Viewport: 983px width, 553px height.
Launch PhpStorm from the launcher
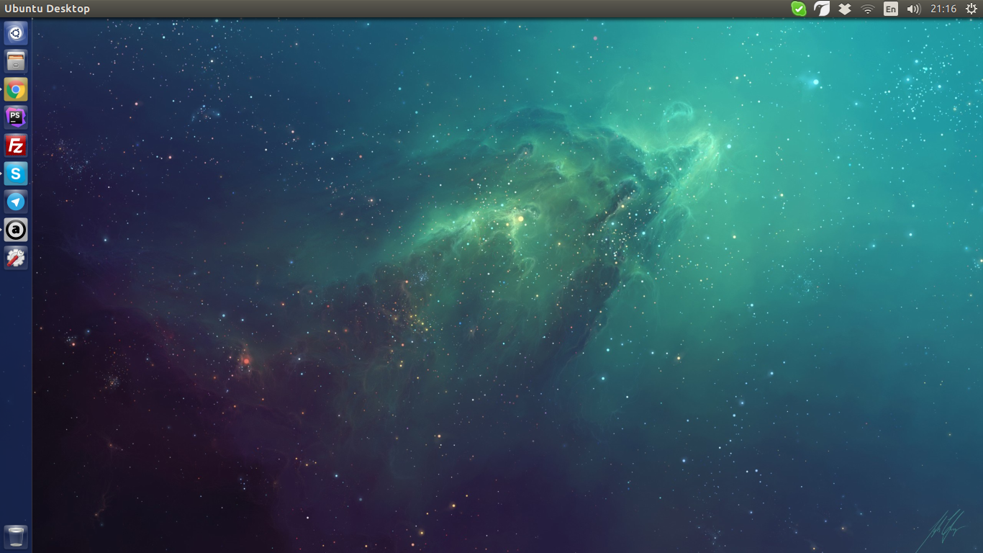16,117
